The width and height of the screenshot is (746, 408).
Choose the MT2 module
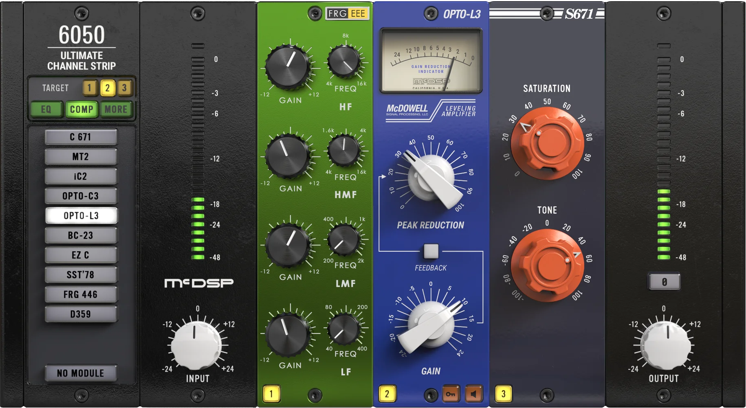point(81,156)
